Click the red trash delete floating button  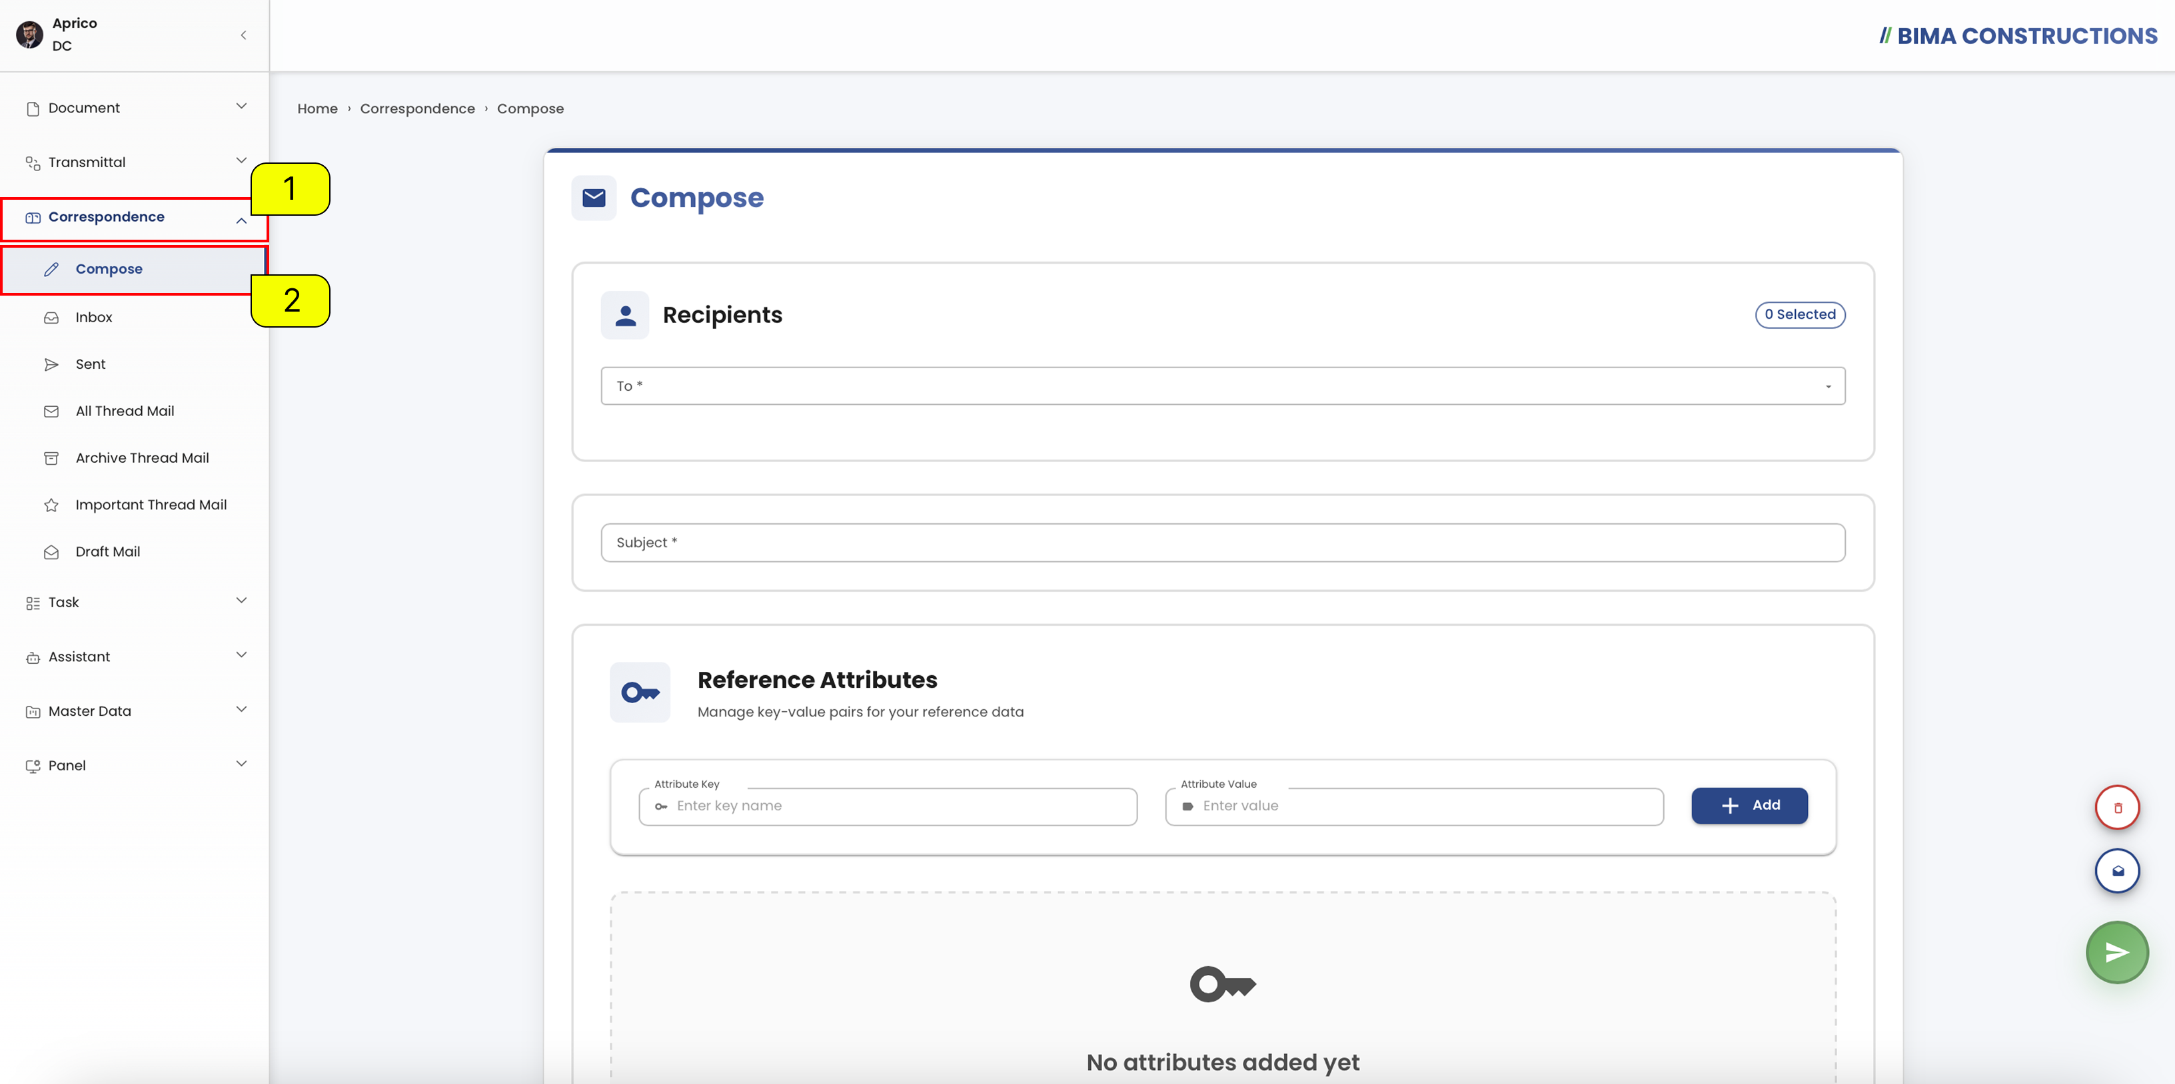click(x=2117, y=807)
